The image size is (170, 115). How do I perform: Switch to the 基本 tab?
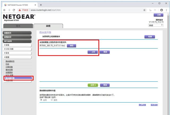click(18, 26)
